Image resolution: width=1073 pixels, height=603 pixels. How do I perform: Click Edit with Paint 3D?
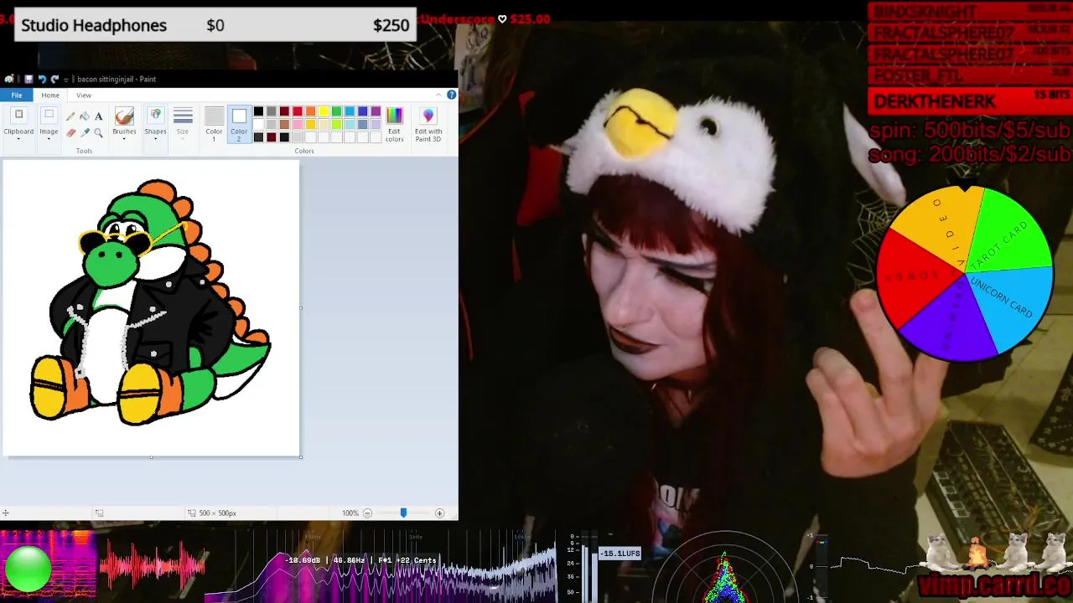(428, 125)
